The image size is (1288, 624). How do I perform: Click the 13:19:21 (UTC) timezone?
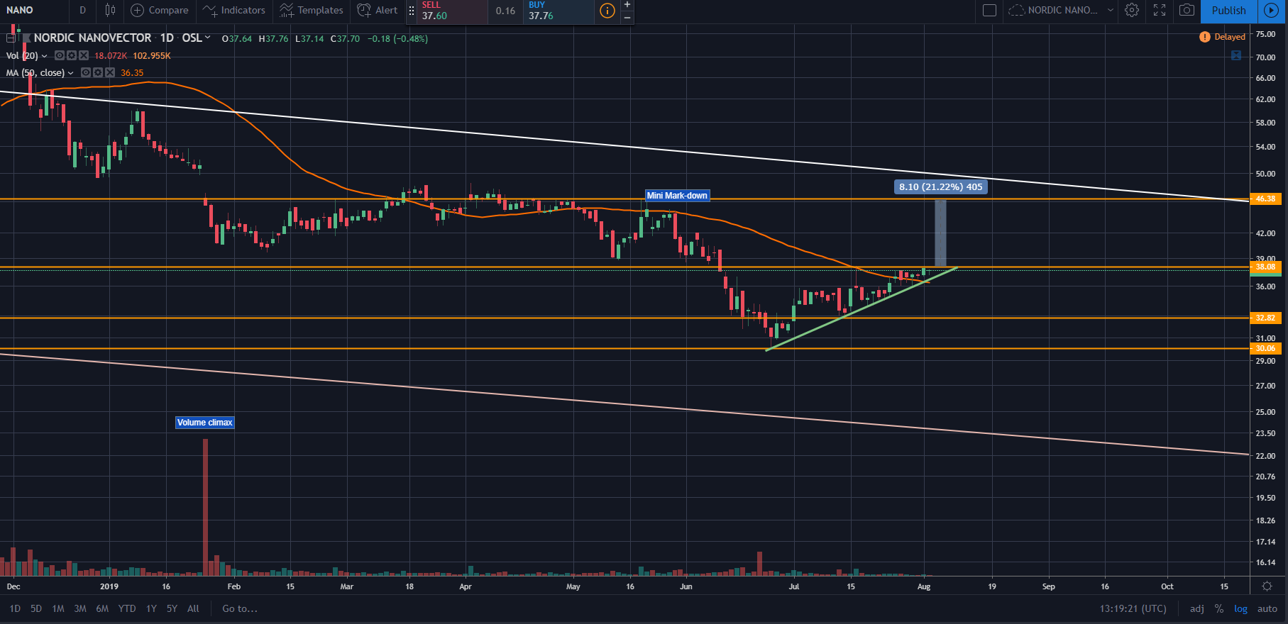(x=1133, y=608)
